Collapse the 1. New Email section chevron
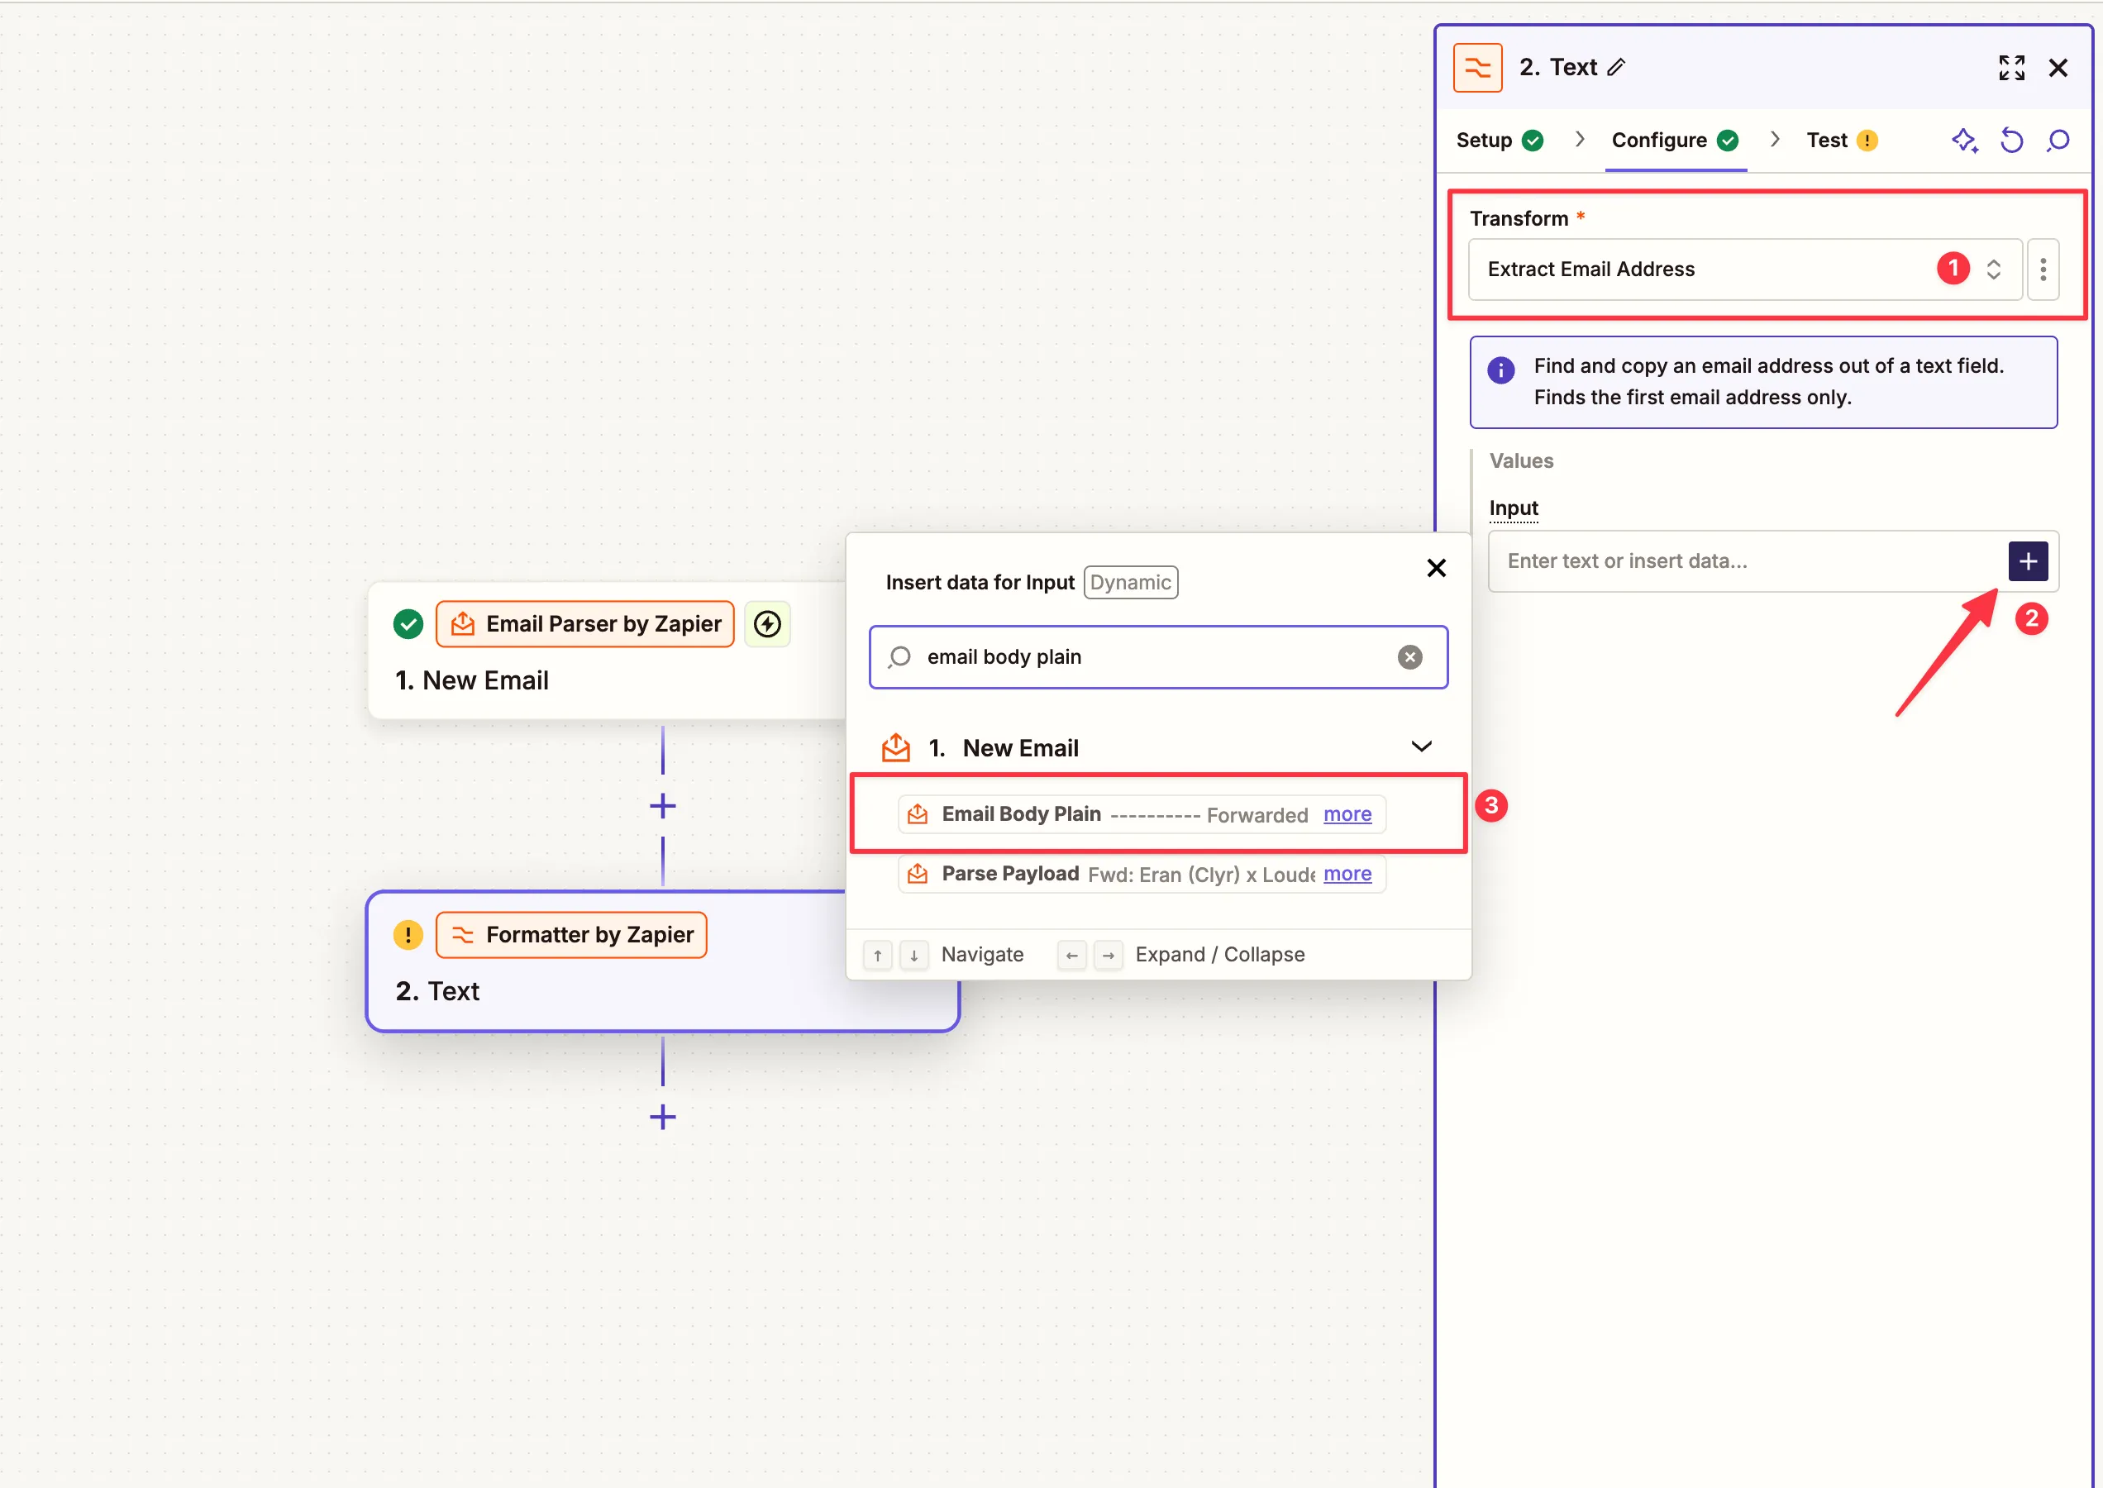Screen dimensions: 2103x1488 point(1421,746)
